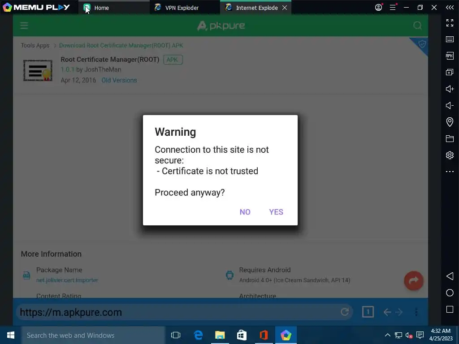Screen dimensions: 459x344
Task: Show more sidebar tools ellipsis
Action: tap(450, 172)
